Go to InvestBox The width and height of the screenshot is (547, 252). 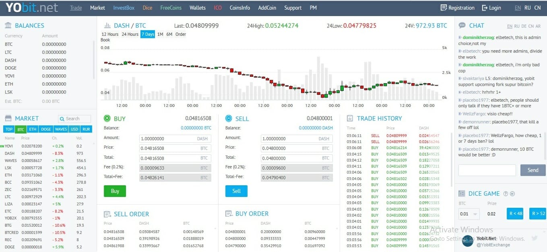click(x=124, y=8)
